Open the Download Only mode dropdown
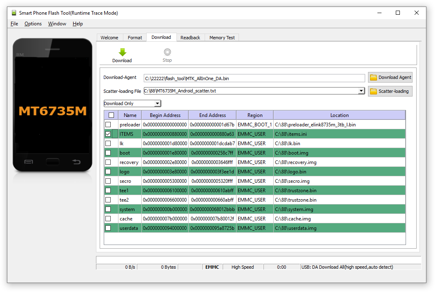 coord(132,103)
